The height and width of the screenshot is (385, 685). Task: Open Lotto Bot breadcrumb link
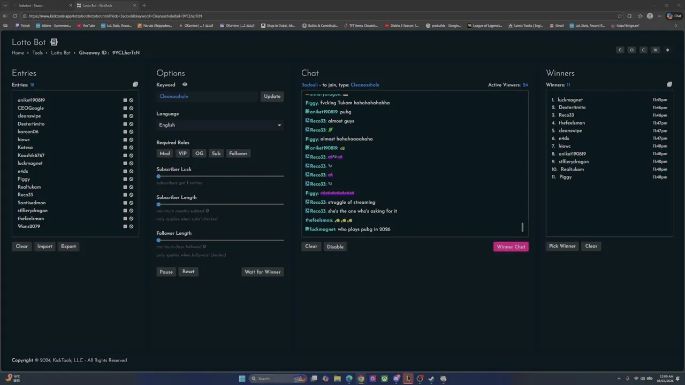tap(60, 53)
